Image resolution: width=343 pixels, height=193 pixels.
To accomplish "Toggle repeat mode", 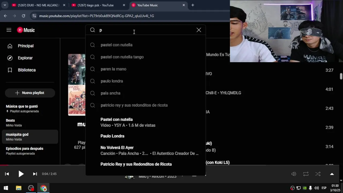I will coord(306,174).
